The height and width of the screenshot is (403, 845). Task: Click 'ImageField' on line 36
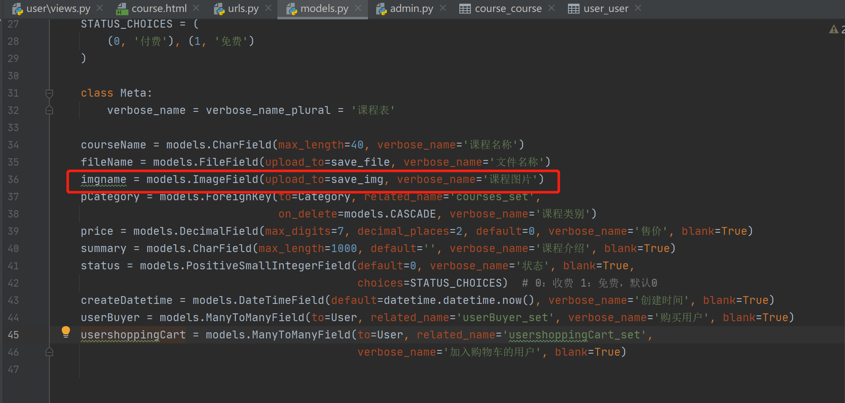pyautogui.click(x=226, y=180)
